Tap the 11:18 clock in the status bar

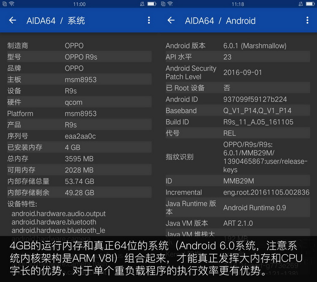point(238,4)
